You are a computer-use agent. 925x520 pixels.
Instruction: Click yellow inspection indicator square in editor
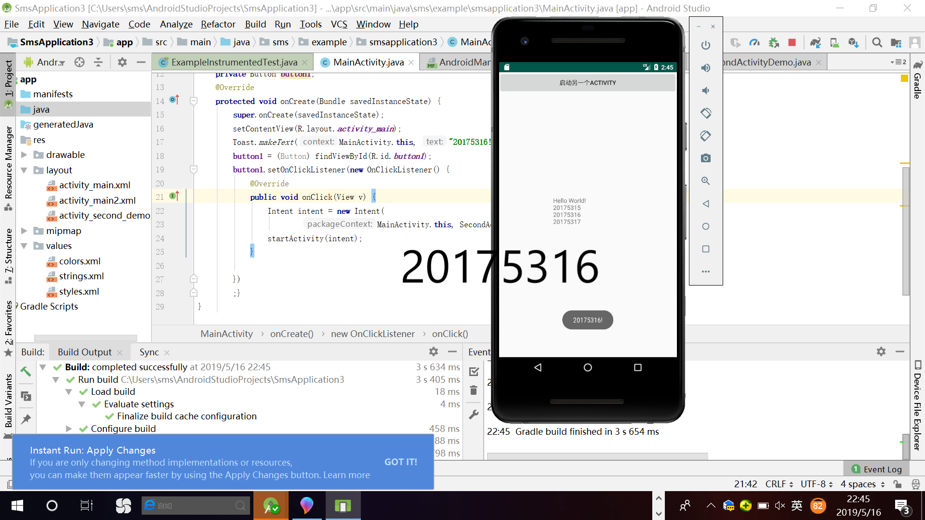coord(904,78)
